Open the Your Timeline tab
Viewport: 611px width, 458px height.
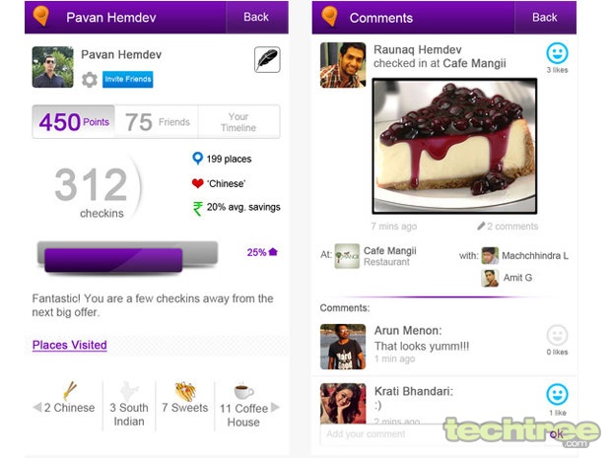(x=238, y=122)
